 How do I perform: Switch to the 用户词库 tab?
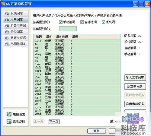pyautogui.click(x=16, y=20)
